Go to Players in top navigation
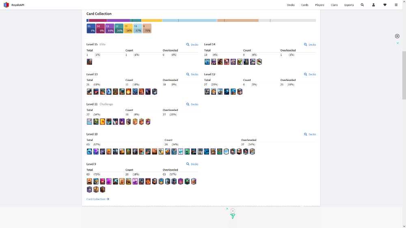Image resolution: width=406 pixels, height=228 pixels. pyautogui.click(x=320, y=5)
